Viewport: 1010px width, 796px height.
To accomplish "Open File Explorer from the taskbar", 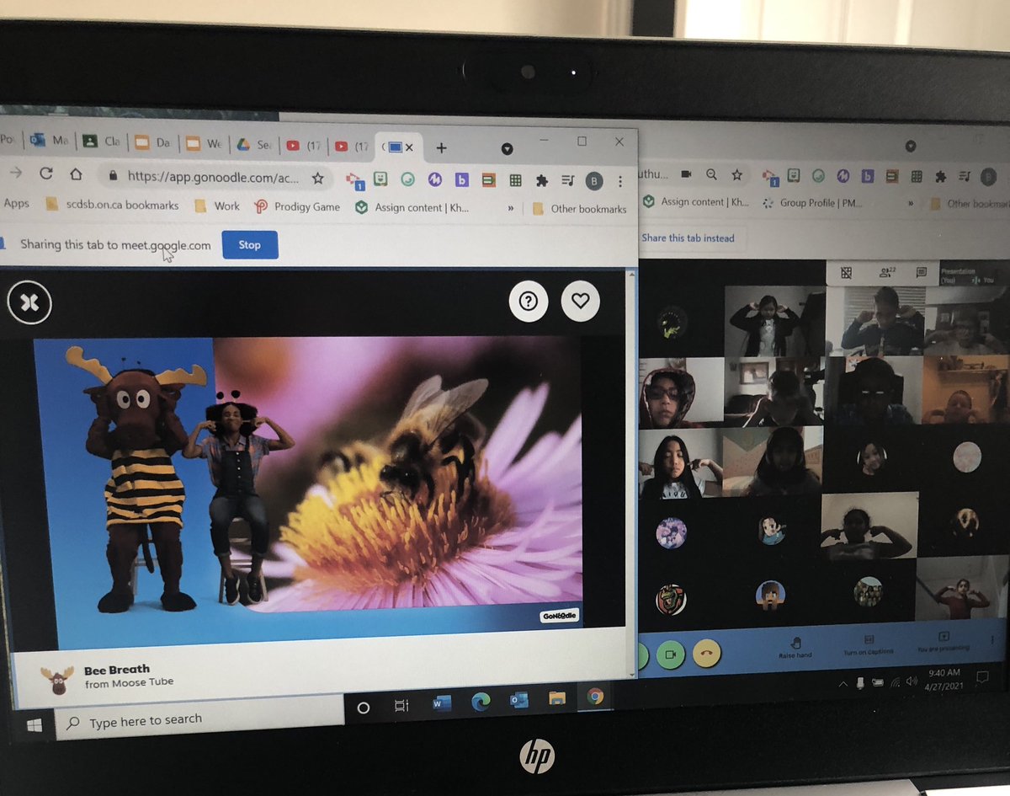I will tap(557, 697).
